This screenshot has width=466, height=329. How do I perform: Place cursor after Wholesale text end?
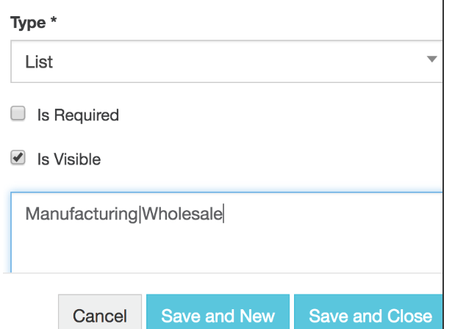pos(223,215)
